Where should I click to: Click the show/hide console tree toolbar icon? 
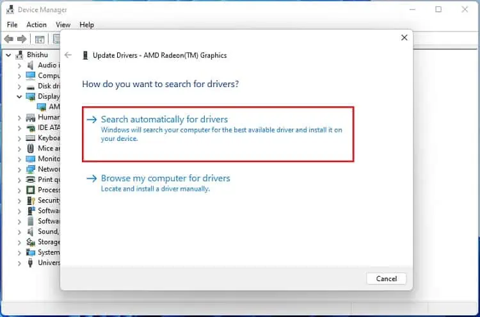40,39
